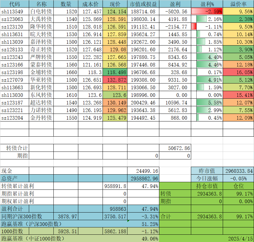
Task: Click the sh113549 code cell
Action: 15,12
